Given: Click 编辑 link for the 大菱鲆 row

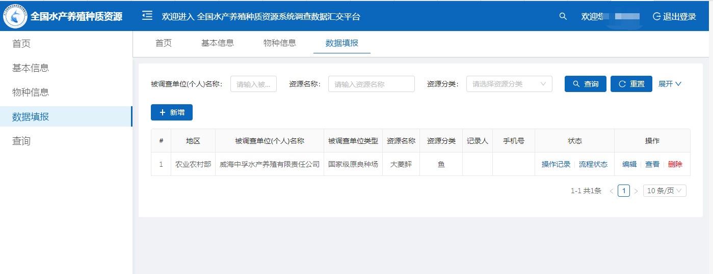Looking at the screenshot, I should [x=629, y=164].
